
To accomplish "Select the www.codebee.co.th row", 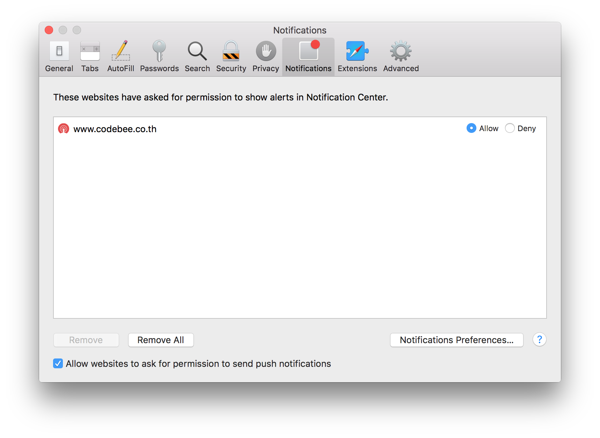I will (300, 129).
